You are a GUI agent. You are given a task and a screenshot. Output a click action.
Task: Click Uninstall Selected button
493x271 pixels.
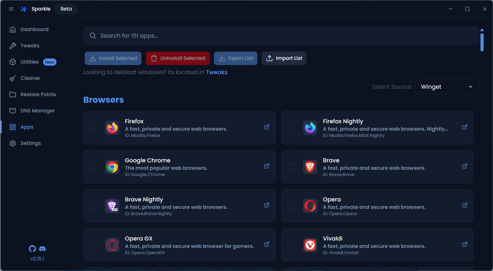coord(178,58)
